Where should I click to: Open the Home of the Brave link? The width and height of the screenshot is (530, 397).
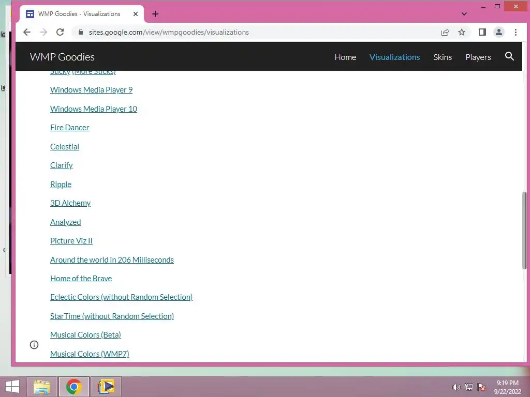click(81, 279)
